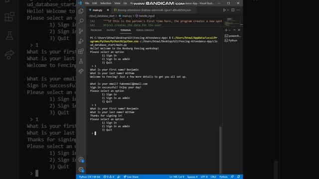Image resolution: width=319 pixels, height=179 pixels.
Task: Open the Accounts menu icon
Action: [81, 160]
